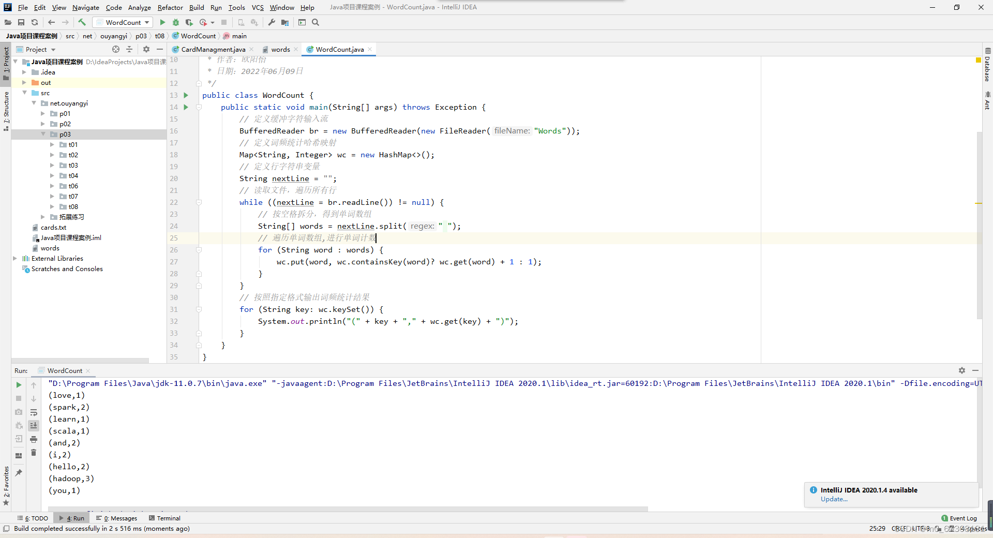
Task: Select the WordCount tab in Run panel
Action: click(64, 370)
